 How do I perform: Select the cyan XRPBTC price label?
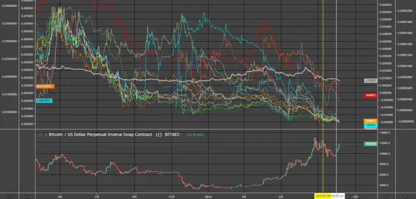370,125
